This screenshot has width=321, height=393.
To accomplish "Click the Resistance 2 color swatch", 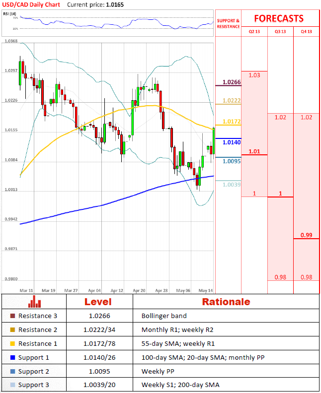I will pos(12,329).
